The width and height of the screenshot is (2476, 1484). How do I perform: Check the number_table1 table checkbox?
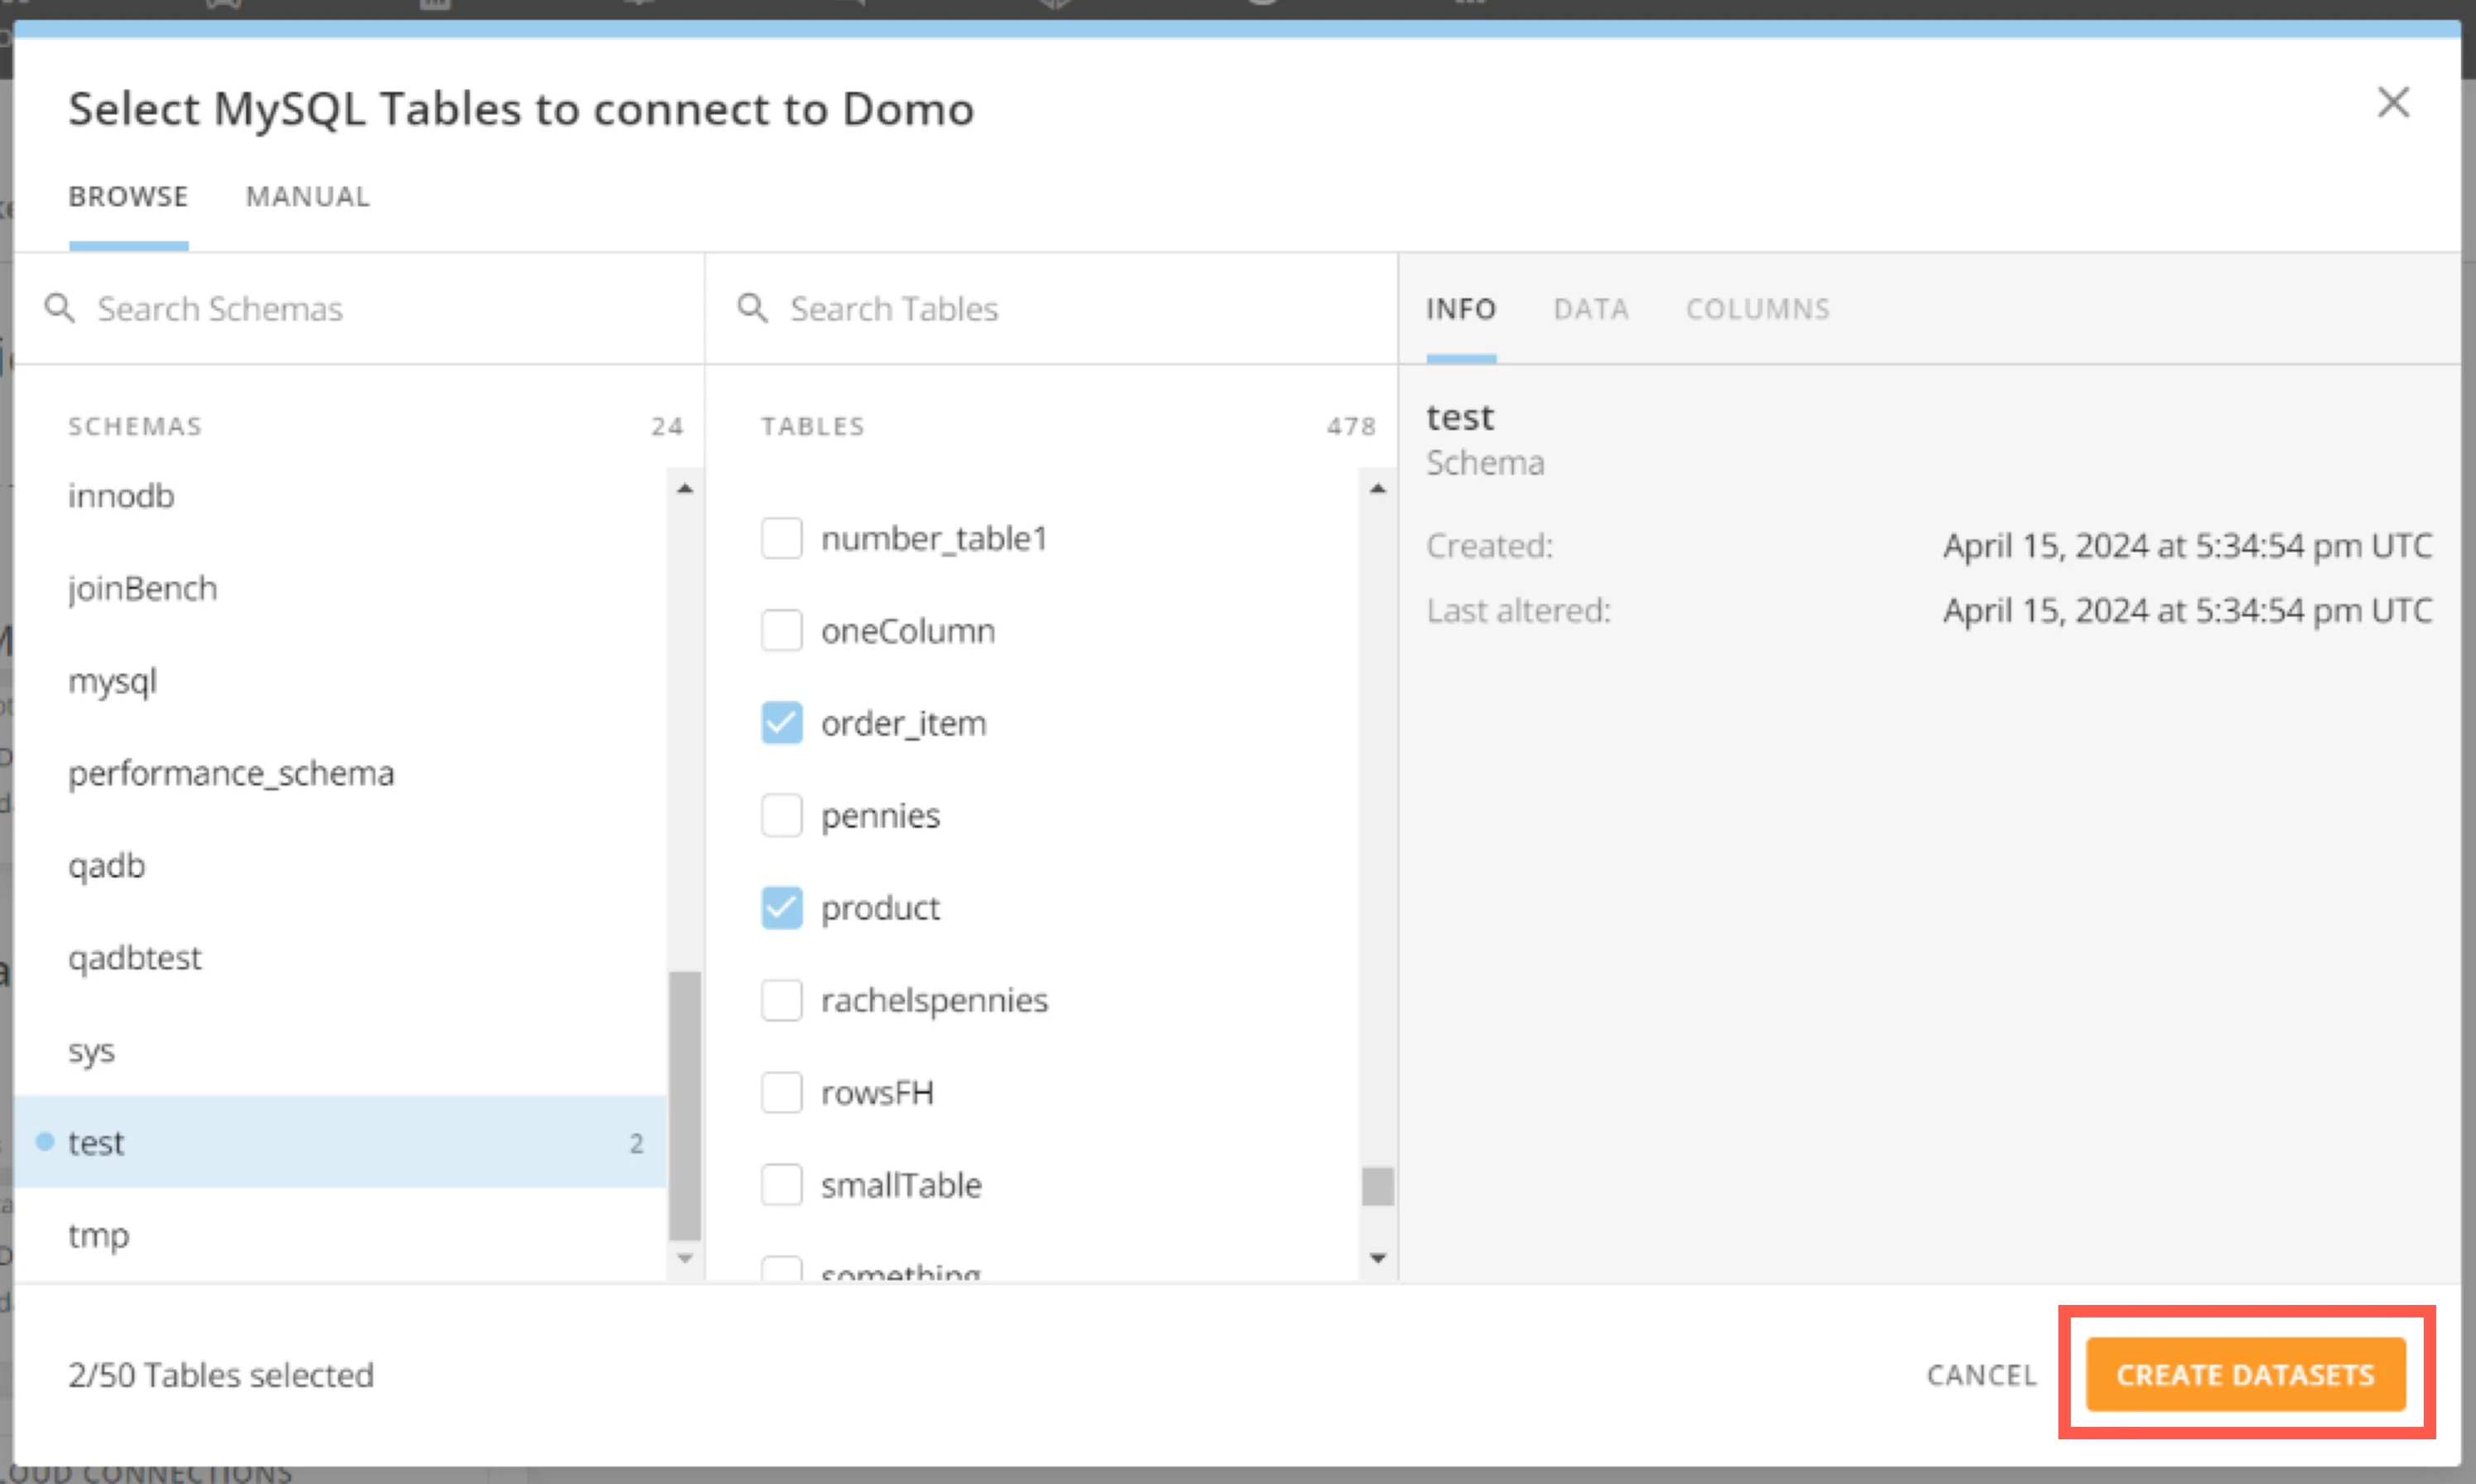point(781,538)
